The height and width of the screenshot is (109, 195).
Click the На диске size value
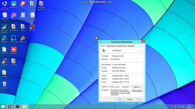(x=119, y=71)
